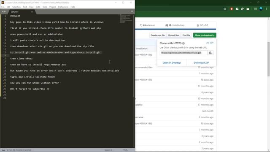
Task: Click the clone URL input field
Action: pos(184,53)
